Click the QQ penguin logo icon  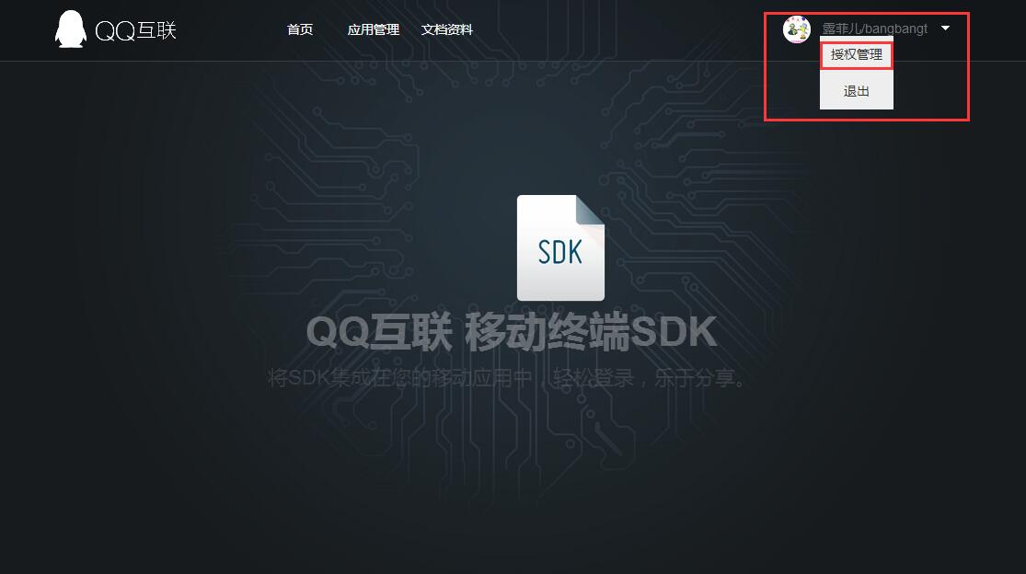tap(71, 29)
